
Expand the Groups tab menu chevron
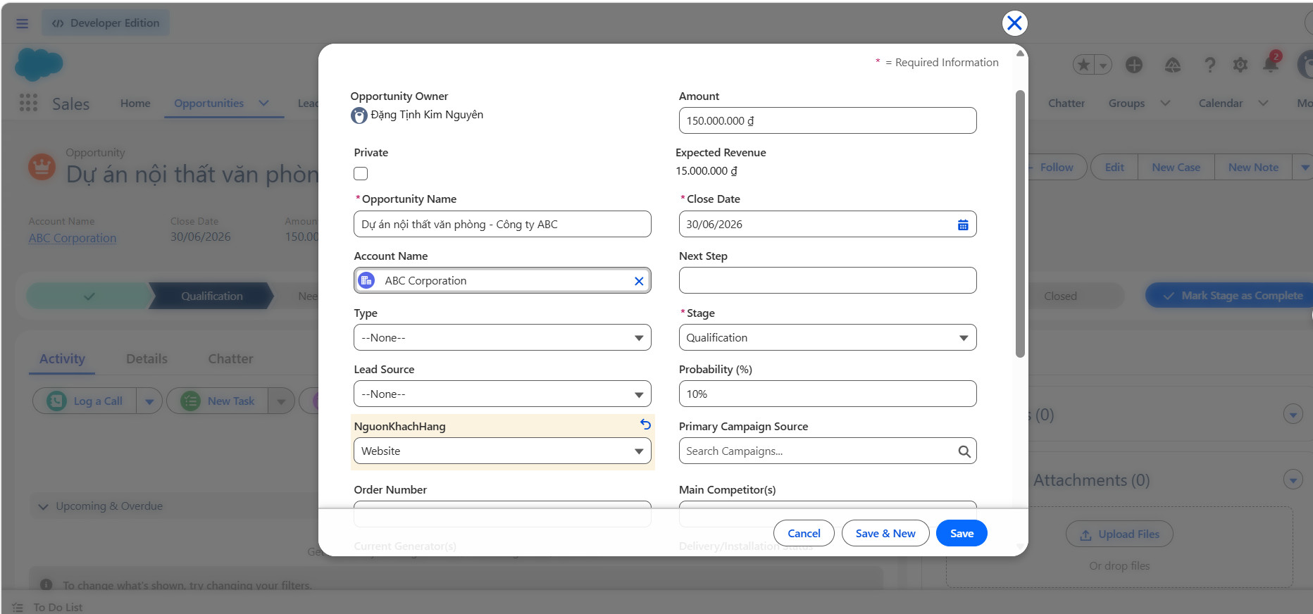(x=1166, y=103)
